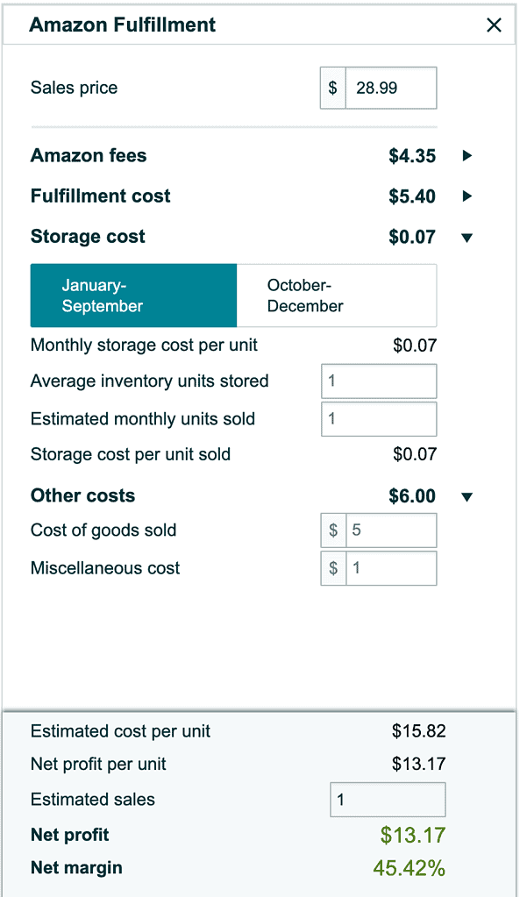The width and height of the screenshot is (527, 897).
Task: Click the dollar sign beside Miscellaneous cost
Action: [333, 568]
